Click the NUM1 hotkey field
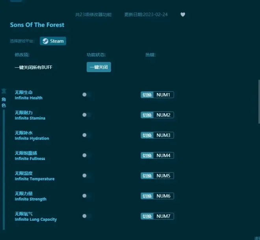This screenshot has width=260, height=240. 163,95
